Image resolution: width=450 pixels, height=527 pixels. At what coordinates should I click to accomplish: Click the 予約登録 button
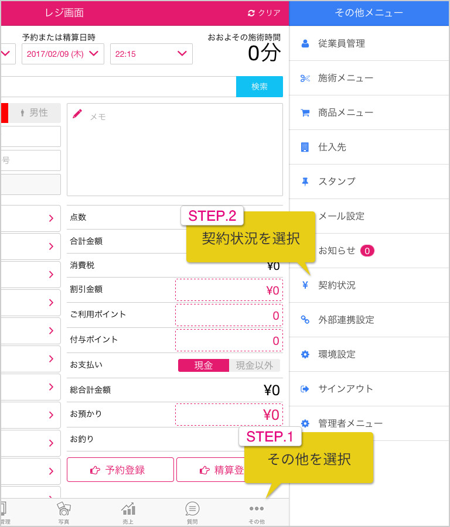(120, 470)
